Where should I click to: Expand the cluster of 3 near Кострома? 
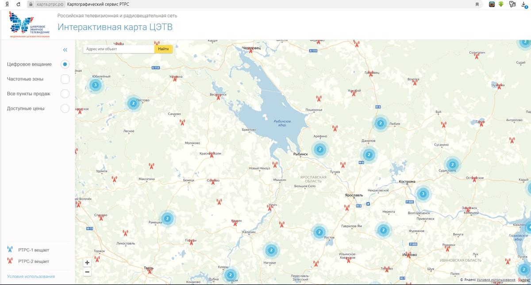click(x=423, y=193)
